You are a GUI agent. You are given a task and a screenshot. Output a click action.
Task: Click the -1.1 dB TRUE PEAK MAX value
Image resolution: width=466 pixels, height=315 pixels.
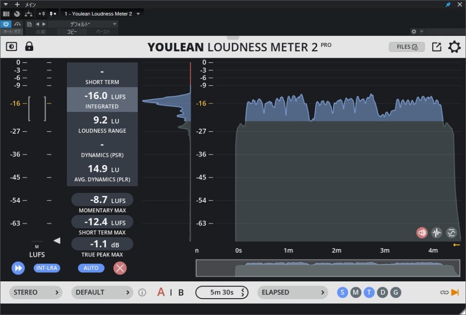tap(102, 244)
